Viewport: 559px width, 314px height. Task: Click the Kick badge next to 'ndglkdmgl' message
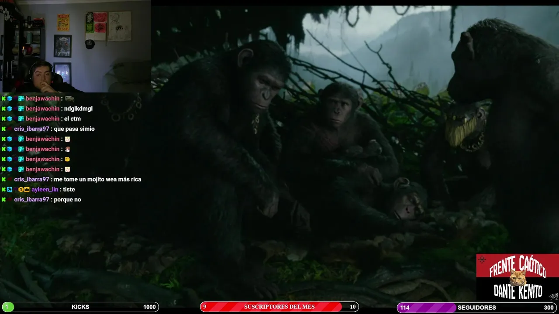(3, 109)
